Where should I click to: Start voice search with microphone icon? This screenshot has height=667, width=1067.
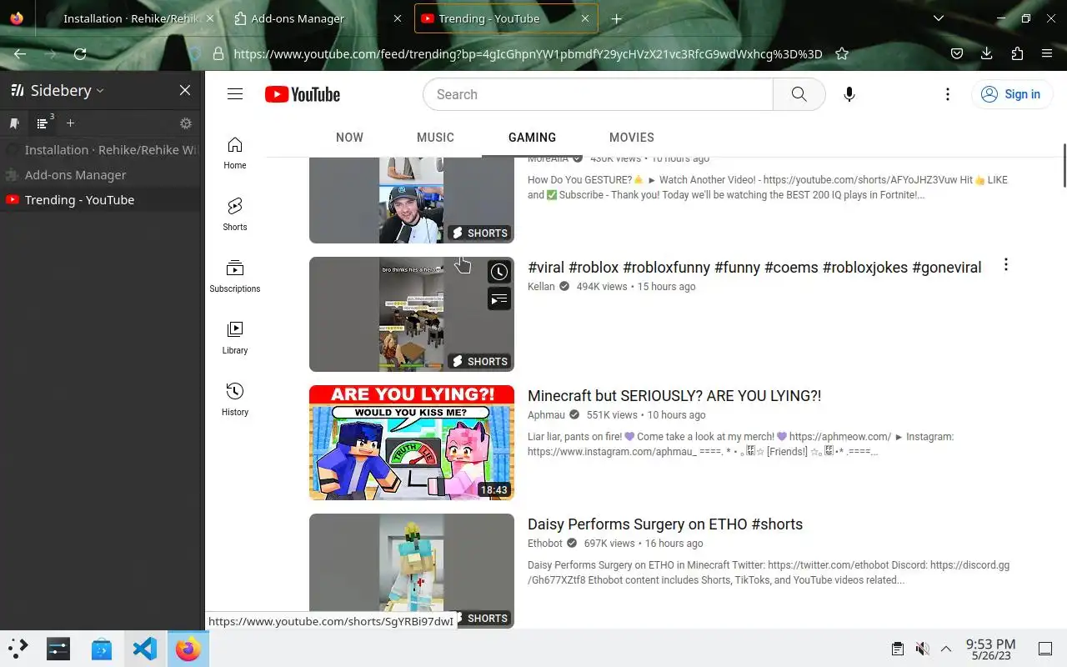849,94
